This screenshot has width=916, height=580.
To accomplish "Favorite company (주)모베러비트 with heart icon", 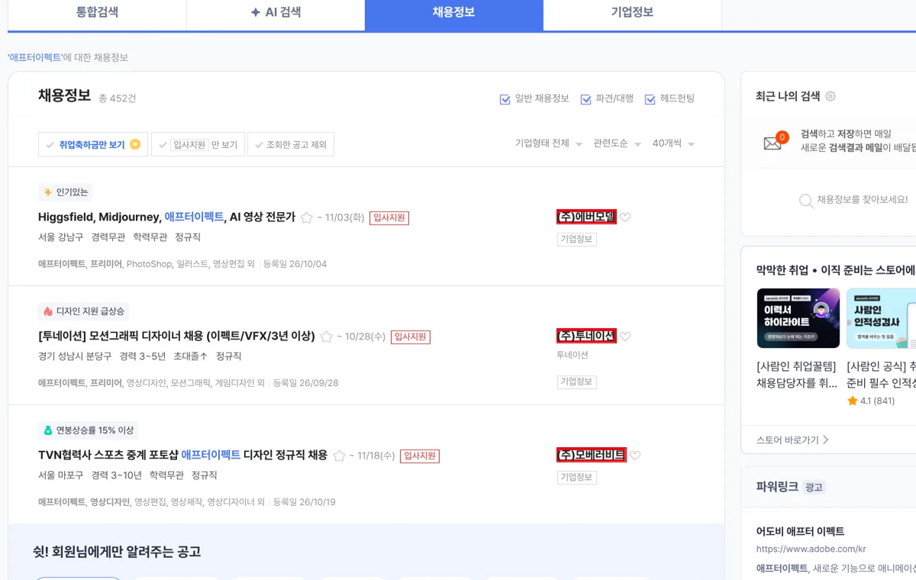I will 635,456.
